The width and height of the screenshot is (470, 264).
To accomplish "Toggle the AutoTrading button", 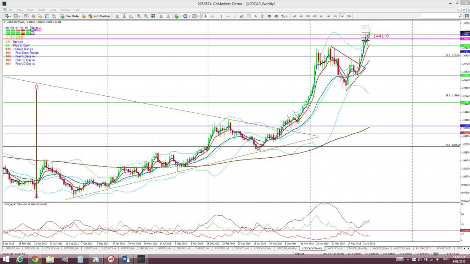I will 99,16.
